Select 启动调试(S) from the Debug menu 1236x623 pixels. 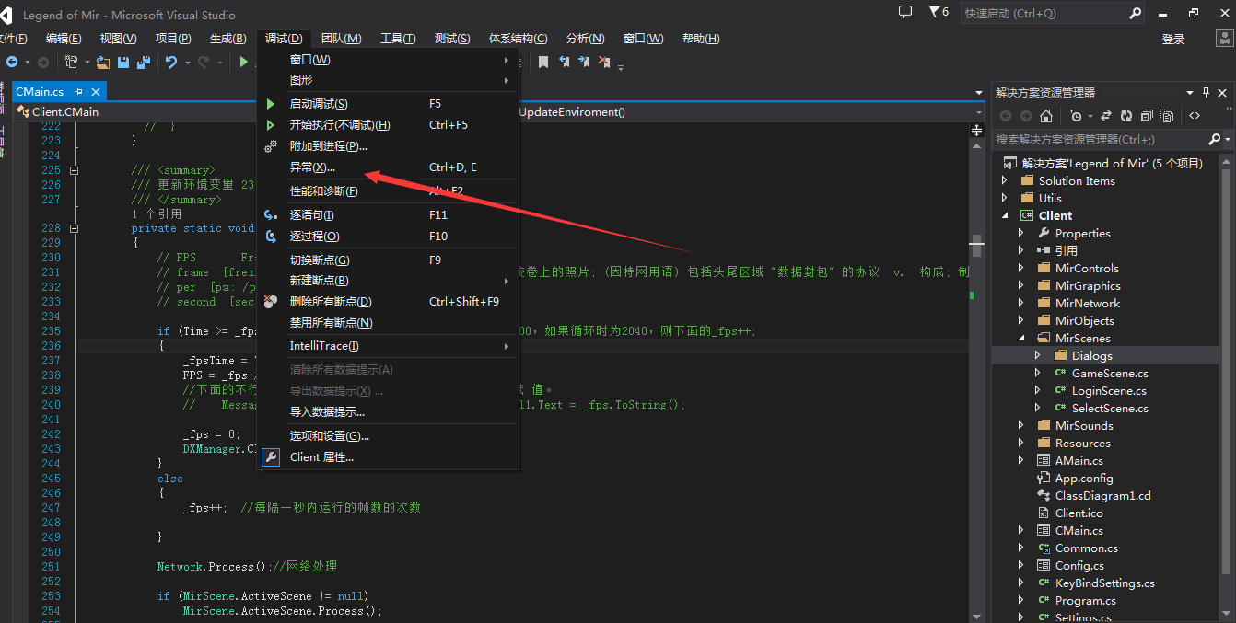[x=388, y=104]
